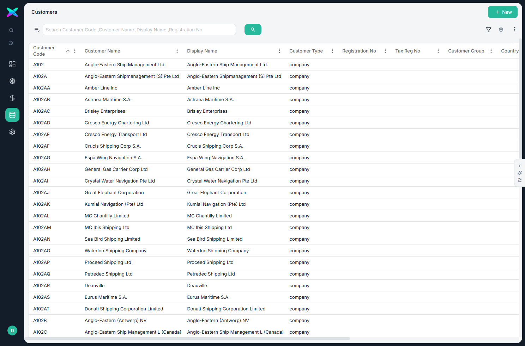Create a New customer
The image size is (525, 346).
point(503,12)
